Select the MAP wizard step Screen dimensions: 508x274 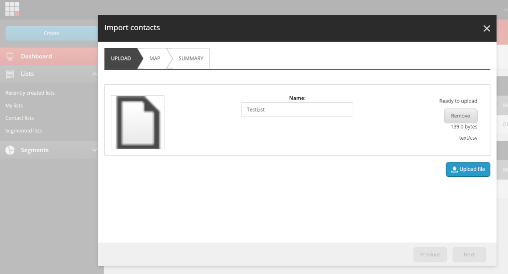pyautogui.click(x=155, y=58)
